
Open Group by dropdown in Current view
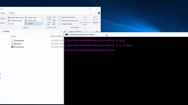point(54,17)
